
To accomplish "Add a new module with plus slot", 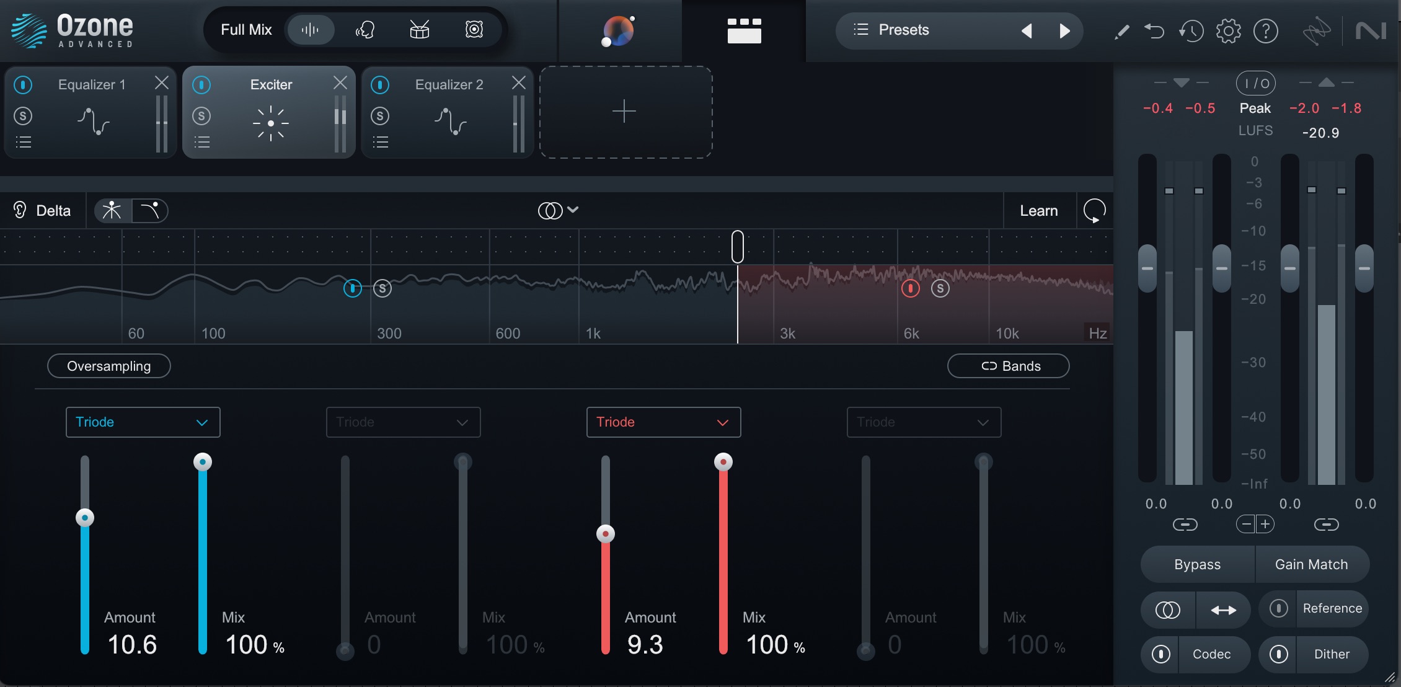I will pyautogui.click(x=625, y=112).
